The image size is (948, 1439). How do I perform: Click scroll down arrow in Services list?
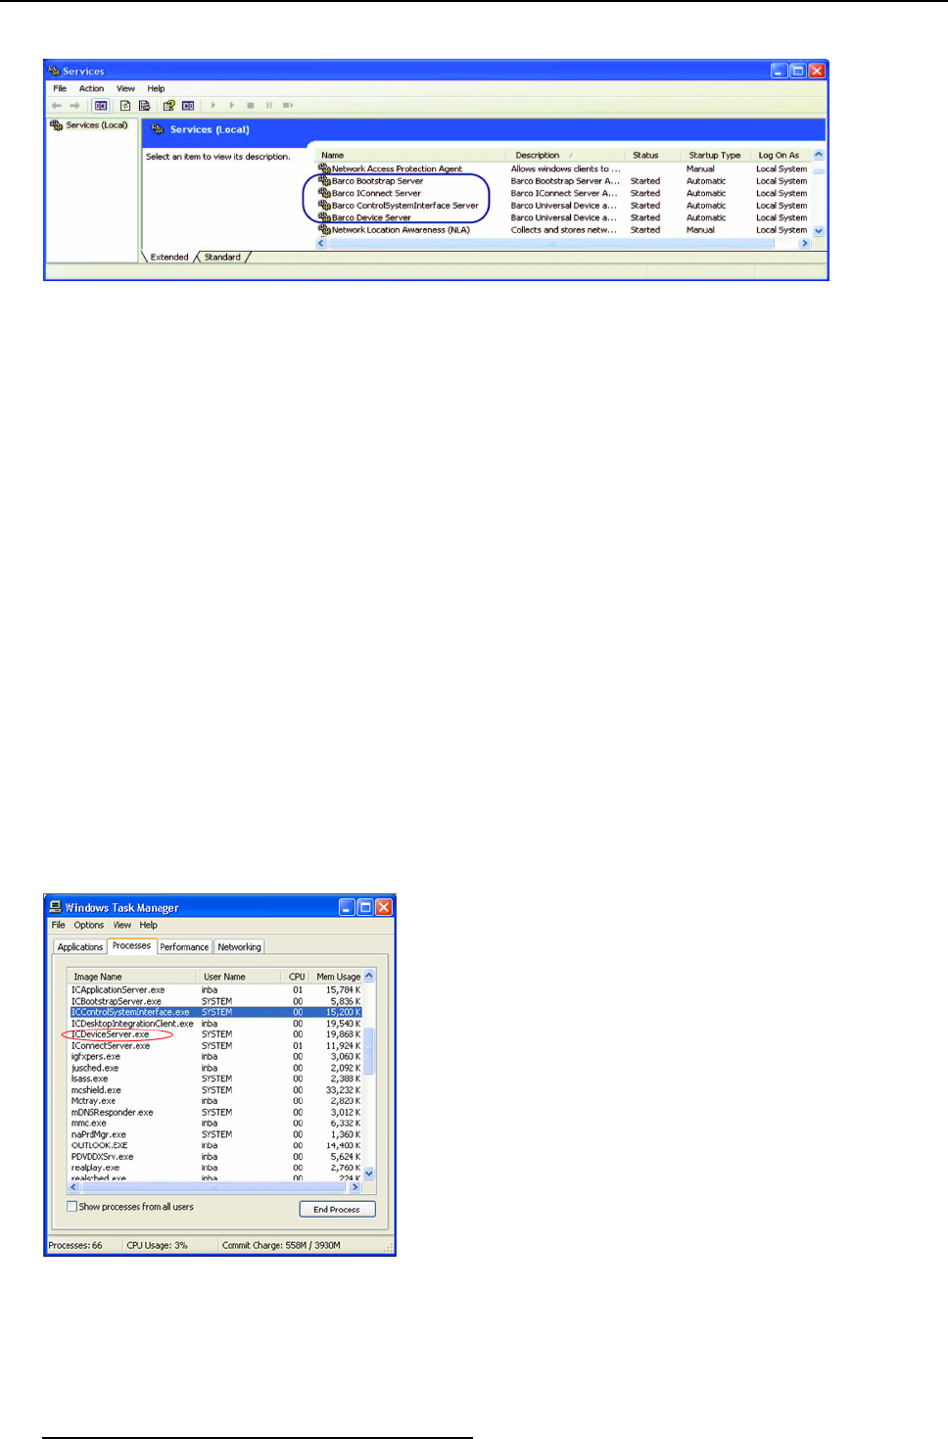(x=819, y=231)
